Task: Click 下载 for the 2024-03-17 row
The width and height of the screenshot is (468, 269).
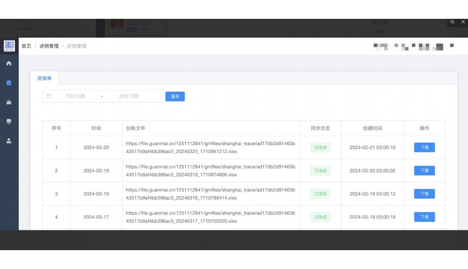Action: click(x=424, y=217)
